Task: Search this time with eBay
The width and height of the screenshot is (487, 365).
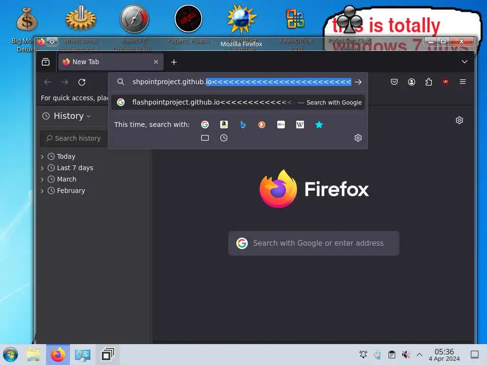Action: pos(281,125)
